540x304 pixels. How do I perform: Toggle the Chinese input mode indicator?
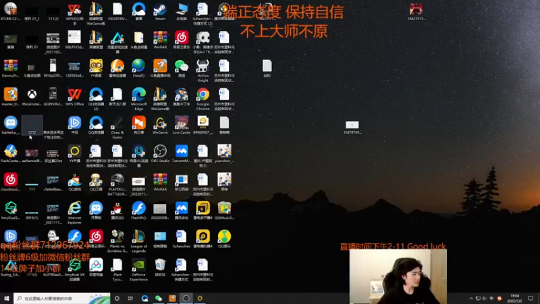(491, 299)
